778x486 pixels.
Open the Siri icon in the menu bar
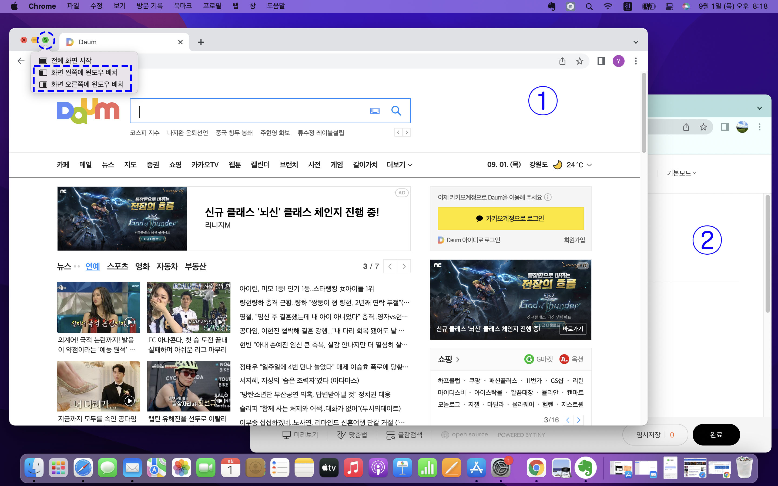click(686, 6)
